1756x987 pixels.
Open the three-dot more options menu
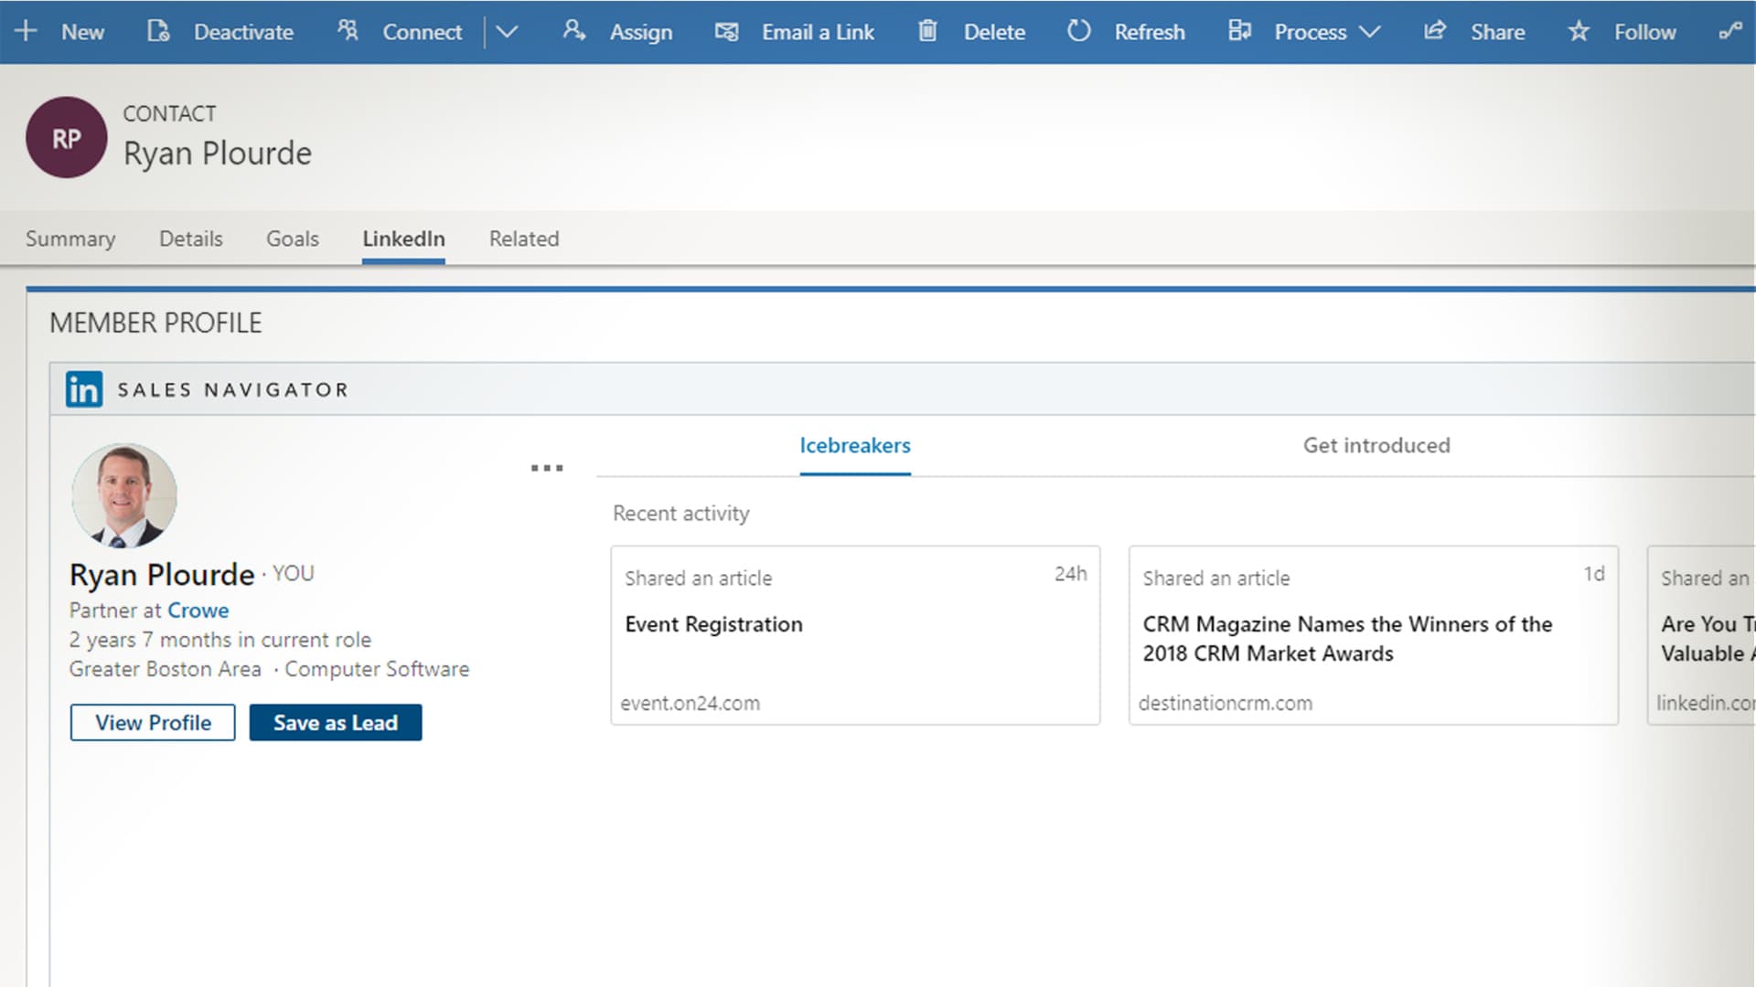547,468
